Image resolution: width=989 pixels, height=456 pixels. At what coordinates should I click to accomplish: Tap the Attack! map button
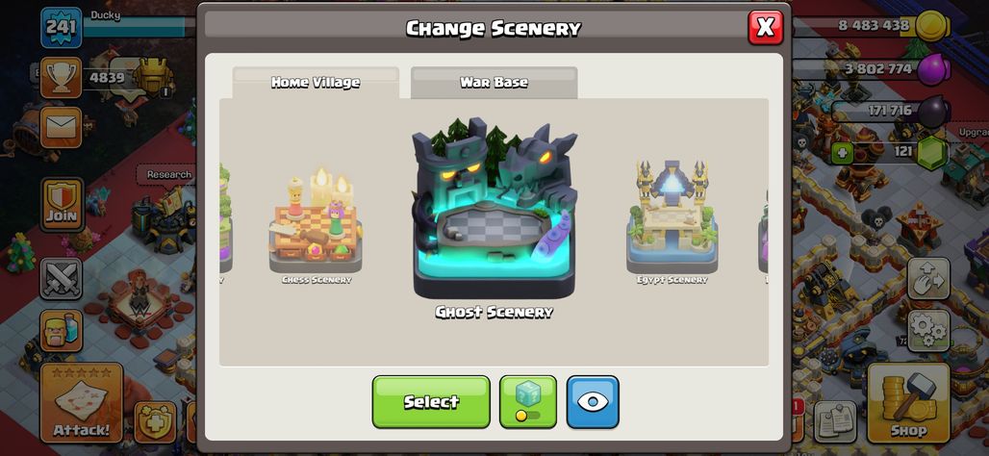tap(82, 402)
